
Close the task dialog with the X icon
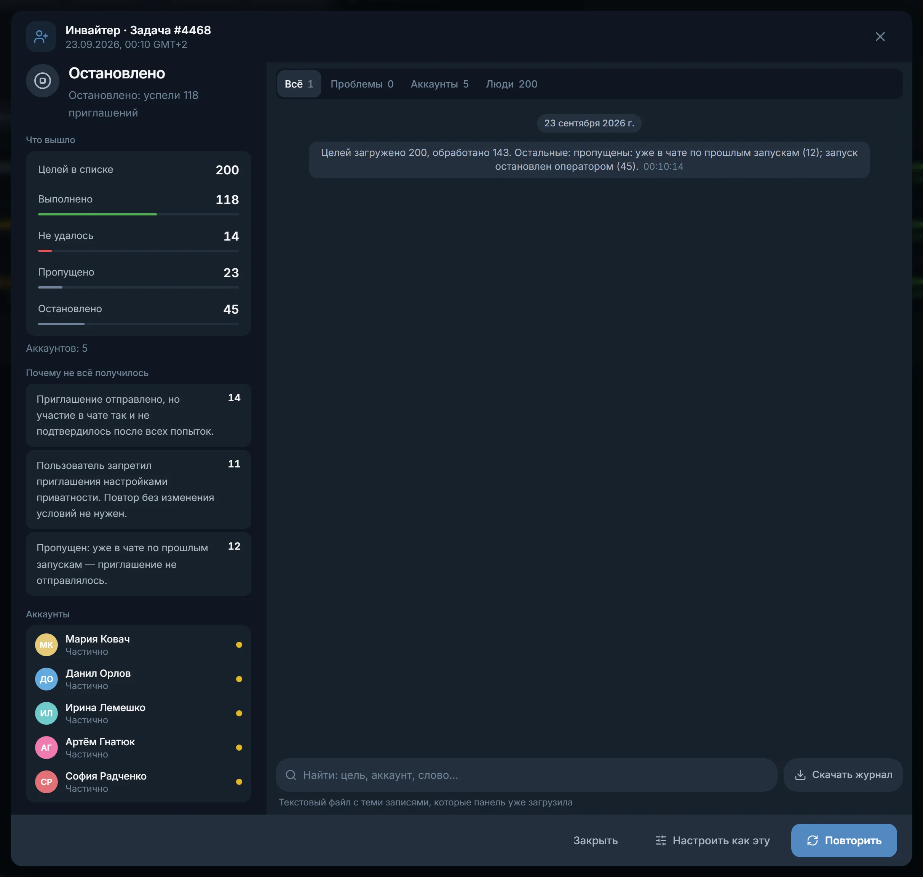tap(880, 37)
